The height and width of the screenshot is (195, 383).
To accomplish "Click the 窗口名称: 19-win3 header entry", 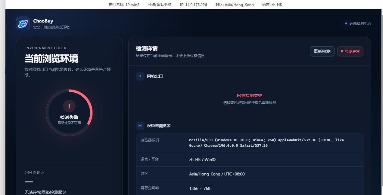I will (x=124, y=5).
